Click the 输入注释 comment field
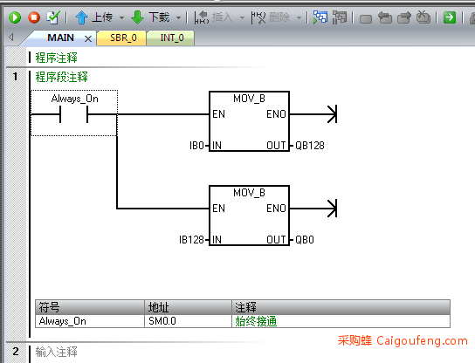This screenshot has height=363, width=475. tap(57, 352)
